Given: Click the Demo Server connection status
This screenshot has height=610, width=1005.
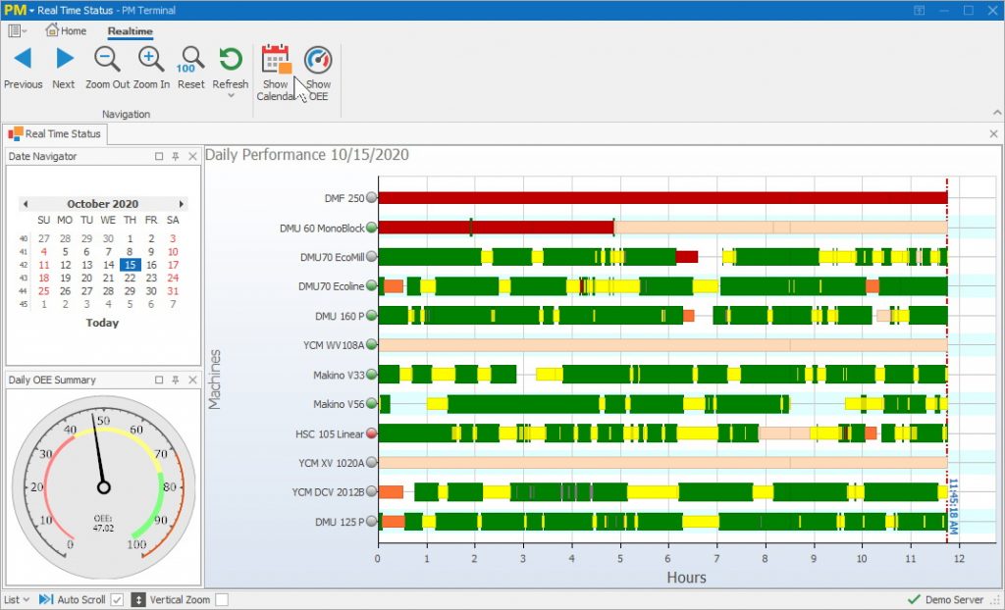Looking at the screenshot, I should 946,600.
